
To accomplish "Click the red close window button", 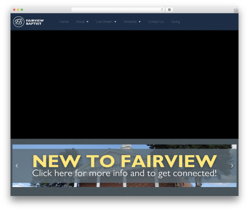I will [14, 10].
